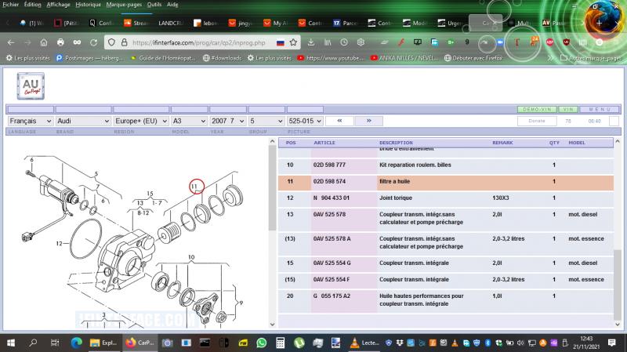Viewport: 627px width, 352px height.
Task: Open the Affichage menu
Action: pos(58,5)
